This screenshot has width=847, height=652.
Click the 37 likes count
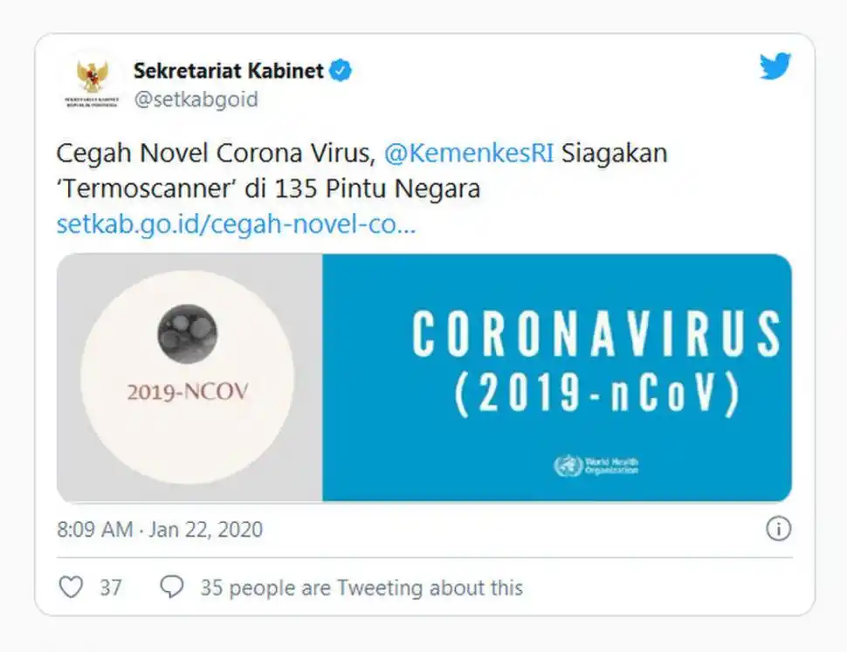pos(111,587)
